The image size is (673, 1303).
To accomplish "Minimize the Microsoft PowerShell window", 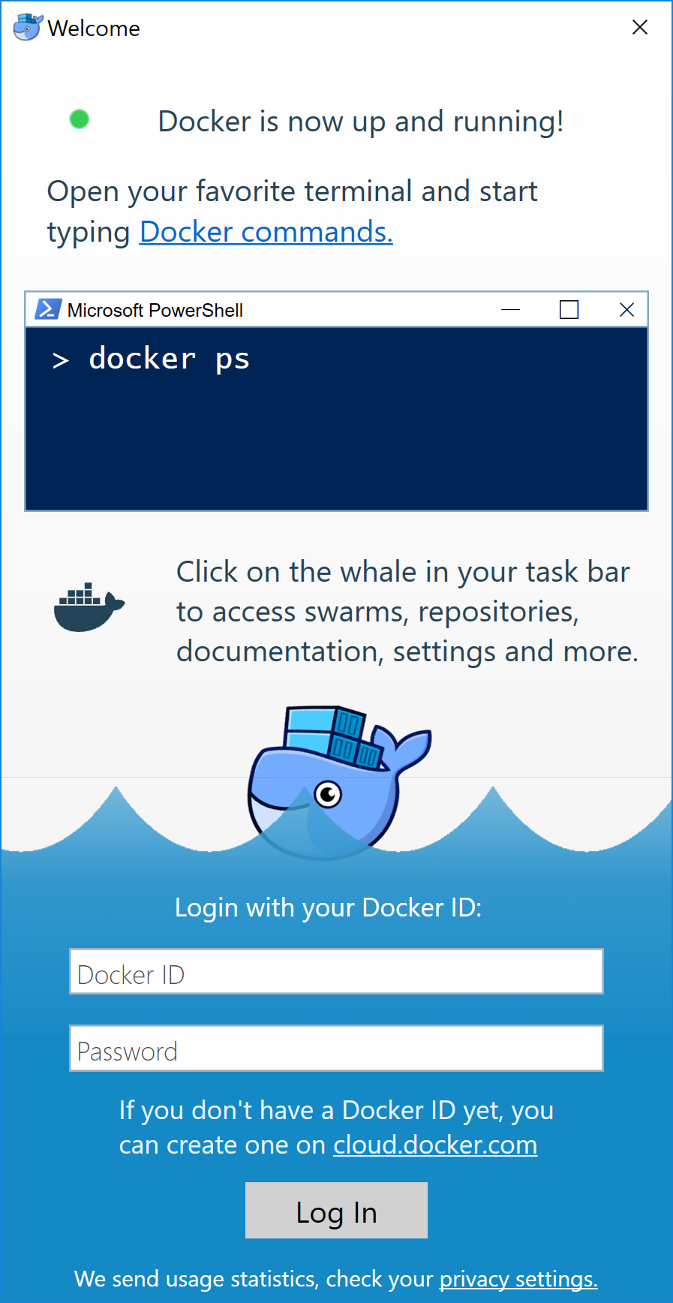I will coord(510,309).
